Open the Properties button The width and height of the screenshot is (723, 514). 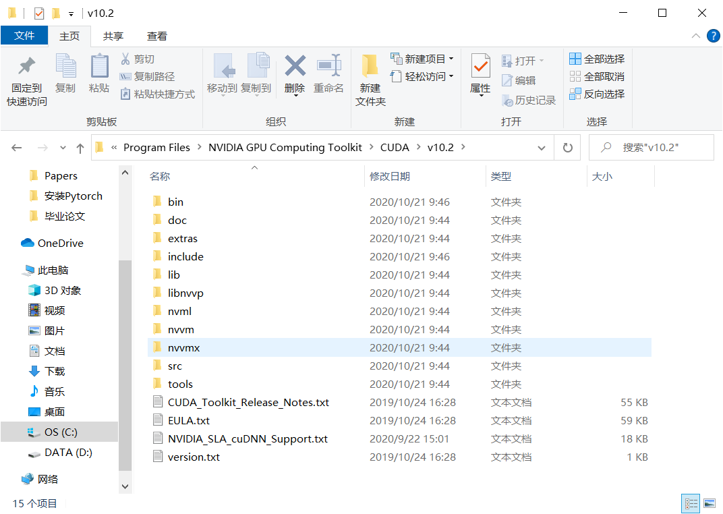coord(480,74)
